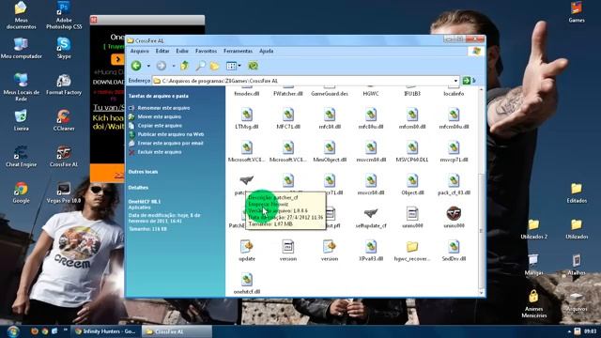Viewport: 601px width, 338px height.
Task: Select the update file icon
Action: coord(247,251)
